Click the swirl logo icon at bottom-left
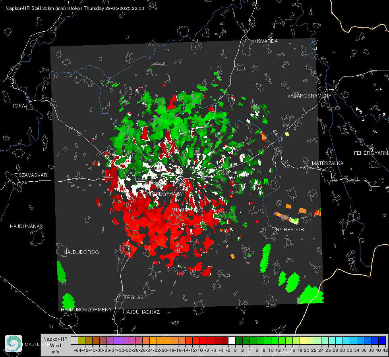Screen dimensions: 389x357 pyautogui.click(x=14, y=344)
